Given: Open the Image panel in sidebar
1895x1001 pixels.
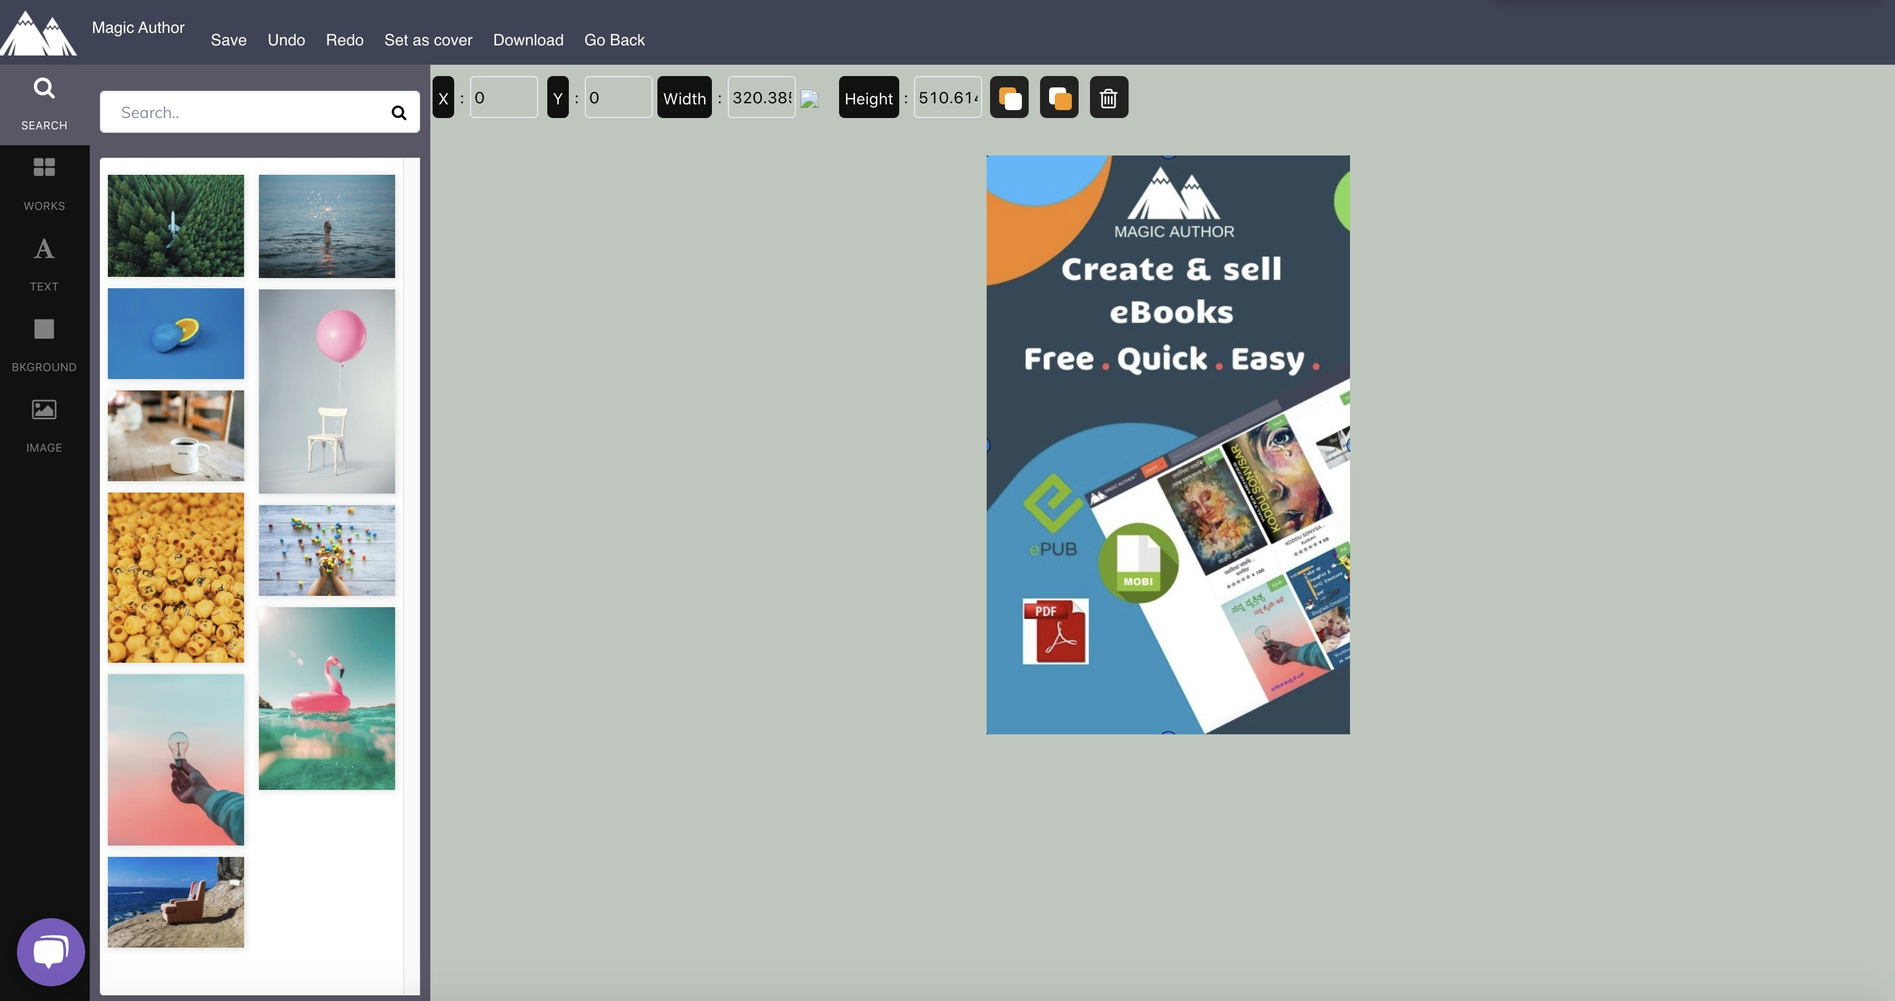Looking at the screenshot, I should pyautogui.click(x=44, y=425).
